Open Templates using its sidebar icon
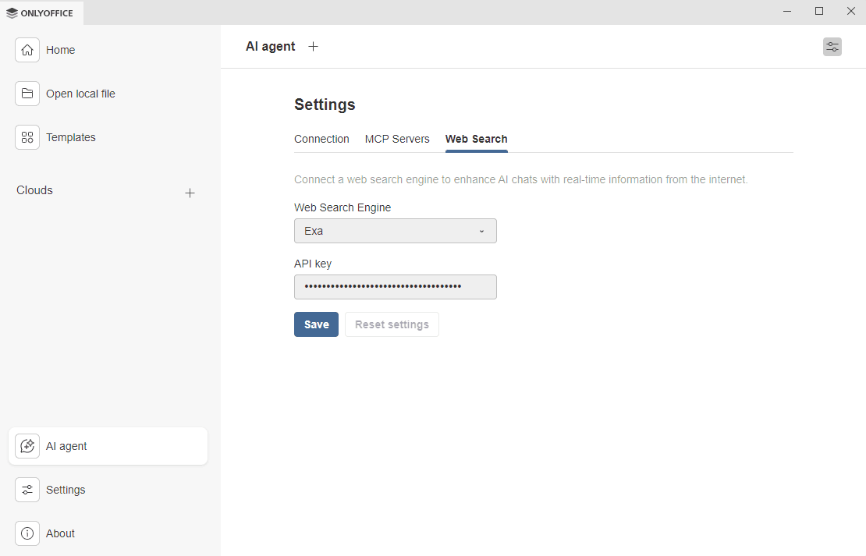Viewport: 866px width, 556px height. click(27, 137)
